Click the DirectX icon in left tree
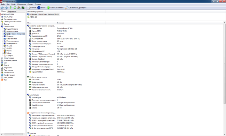This screenshot has height=136, width=226. pos(2,65)
